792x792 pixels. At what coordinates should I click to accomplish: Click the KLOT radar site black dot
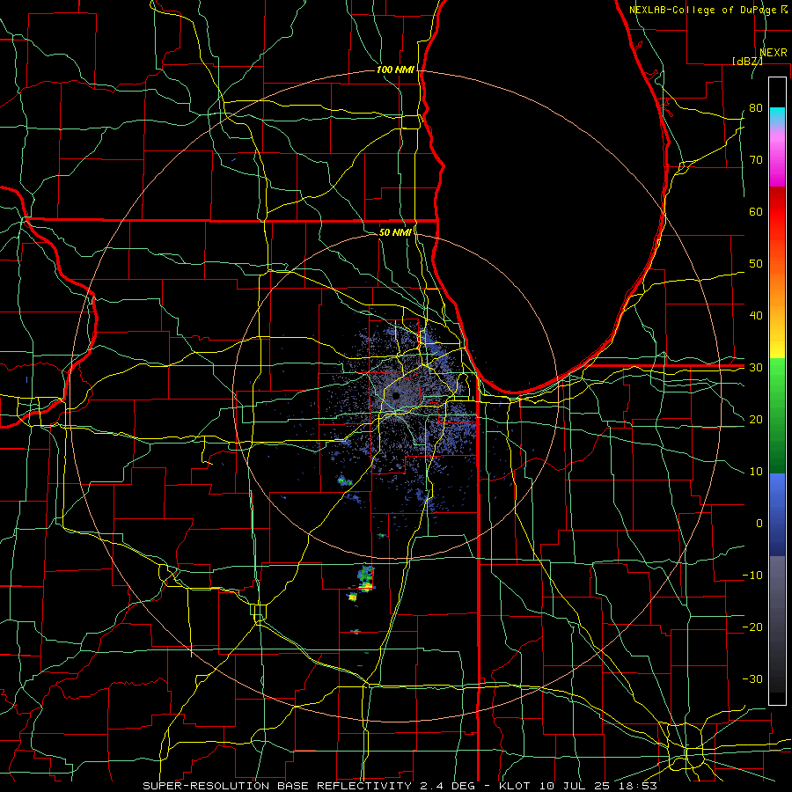pyautogui.click(x=396, y=396)
